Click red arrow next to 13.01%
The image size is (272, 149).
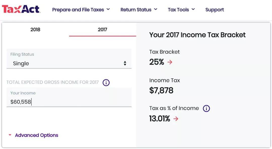[176, 119]
